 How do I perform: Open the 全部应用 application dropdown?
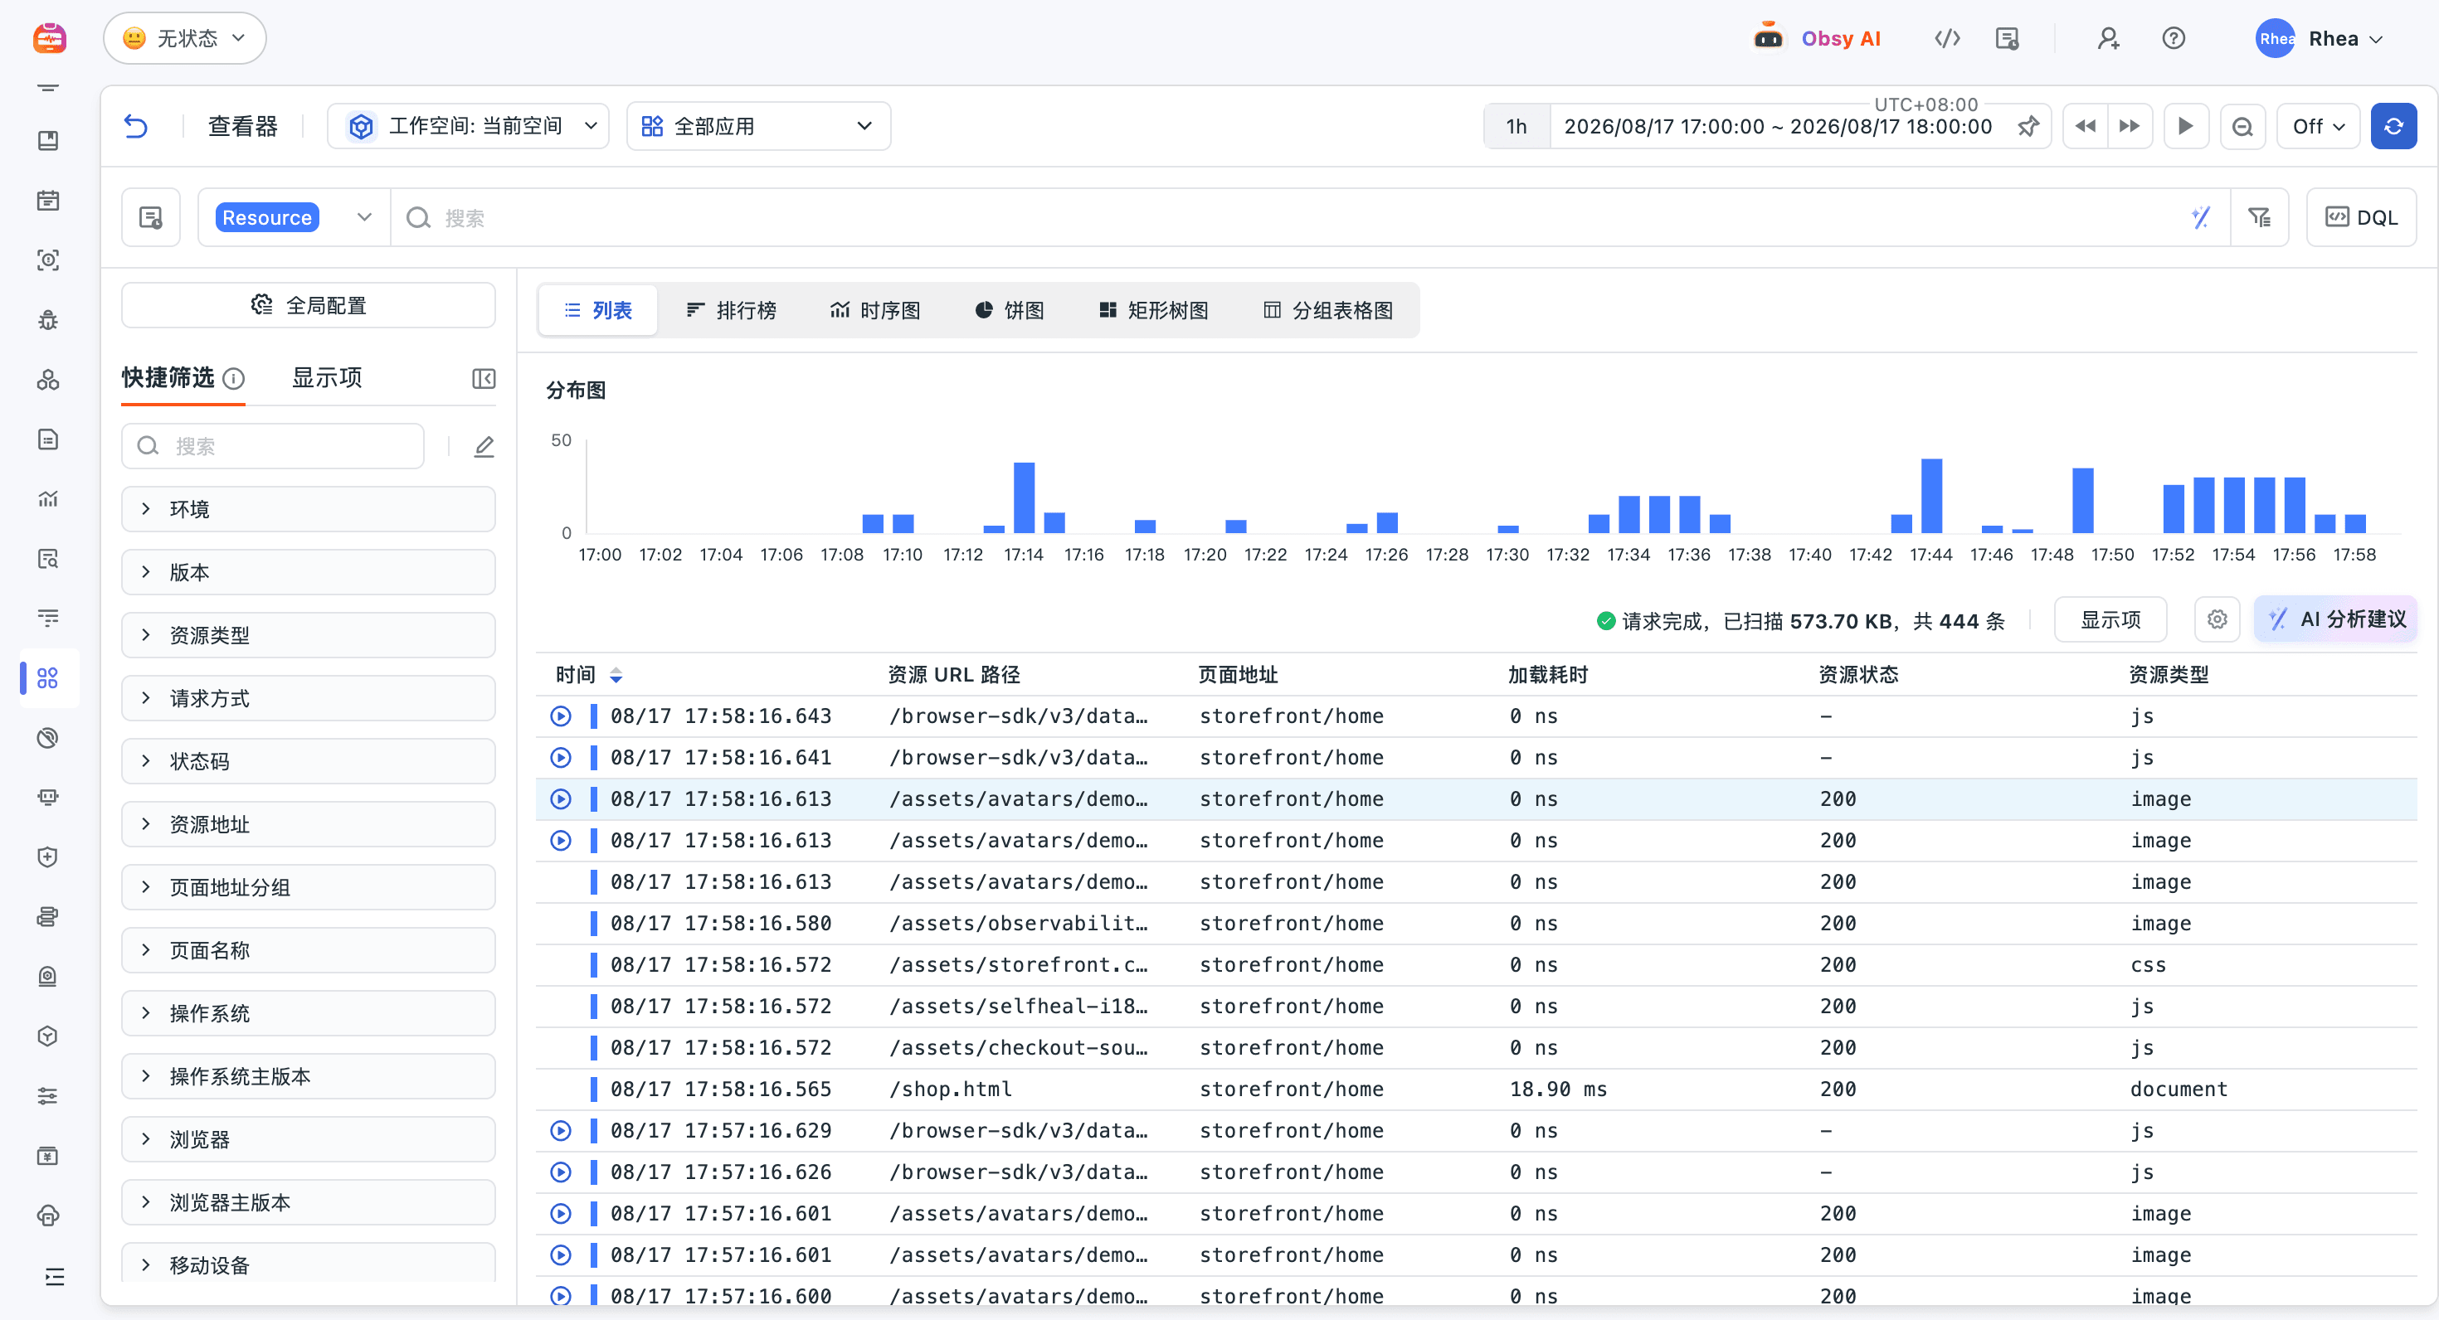758,126
